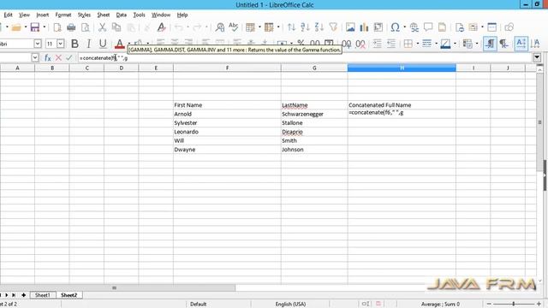Increase Indent icon in formatting bar

click(x=377, y=44)
